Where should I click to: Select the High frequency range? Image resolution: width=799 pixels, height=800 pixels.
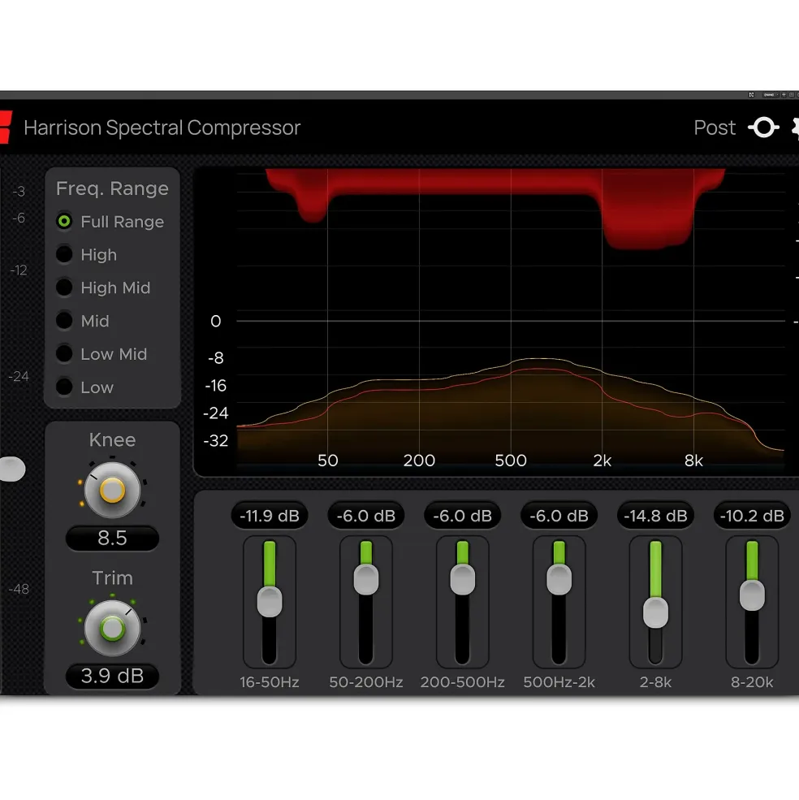pos(87,254)
